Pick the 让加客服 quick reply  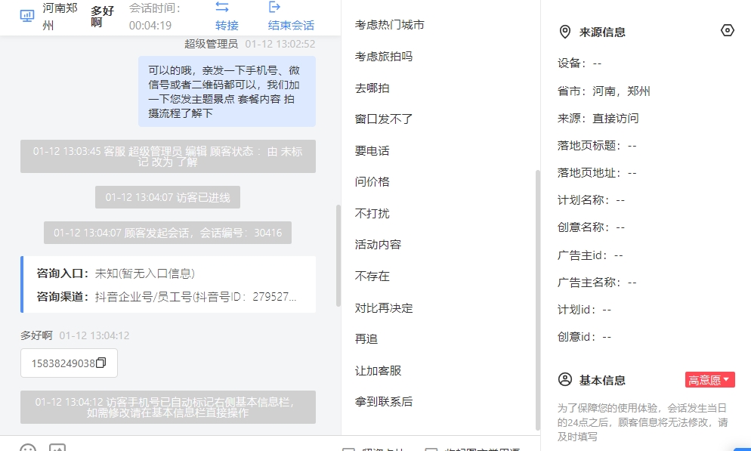378,371
